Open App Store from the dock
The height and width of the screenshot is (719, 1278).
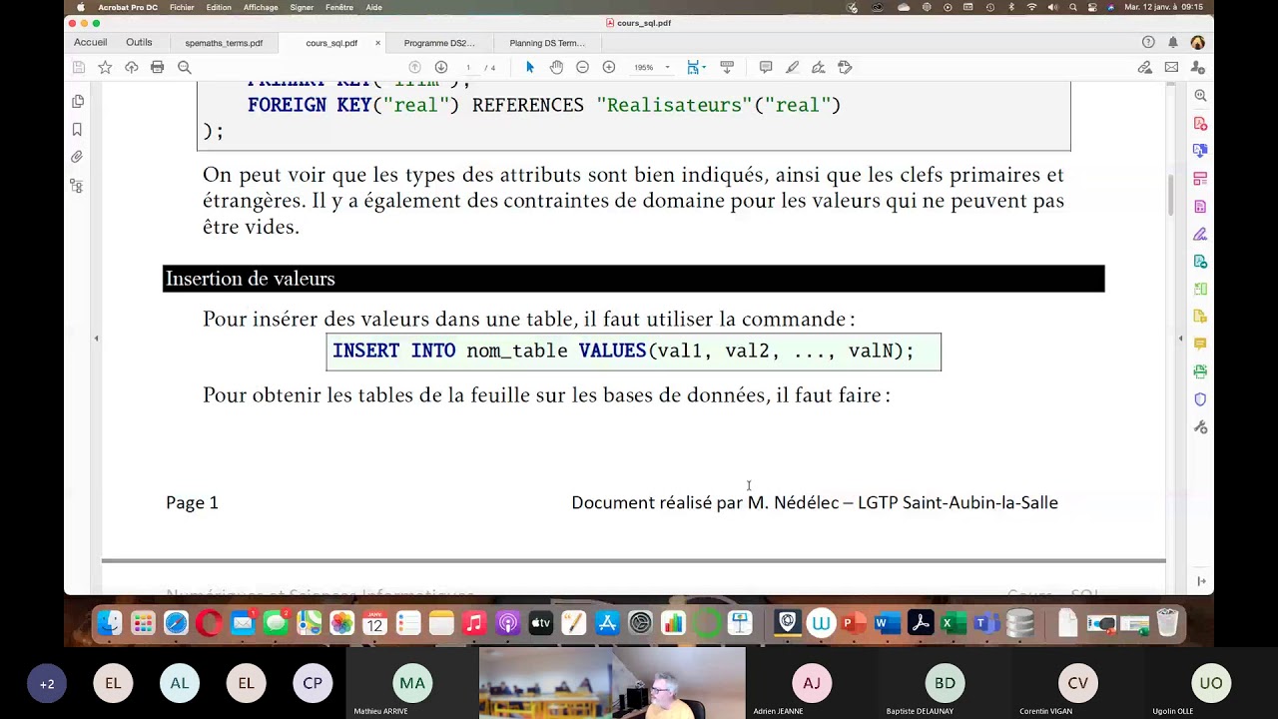607,624
